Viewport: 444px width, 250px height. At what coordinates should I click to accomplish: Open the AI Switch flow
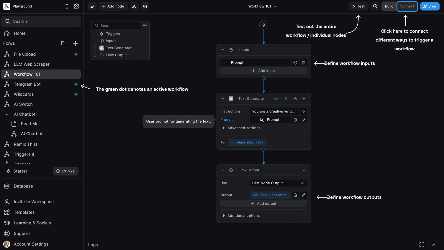41,104
